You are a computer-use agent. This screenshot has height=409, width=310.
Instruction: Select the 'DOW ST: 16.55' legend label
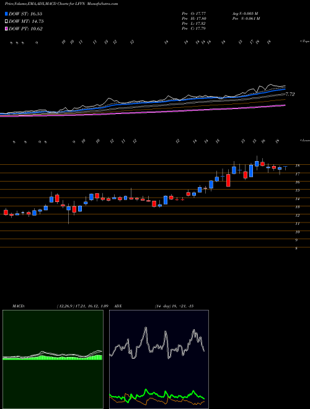(25, 14)
